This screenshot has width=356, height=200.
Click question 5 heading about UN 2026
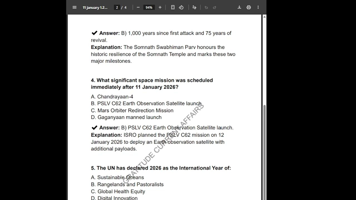(161, 168)
